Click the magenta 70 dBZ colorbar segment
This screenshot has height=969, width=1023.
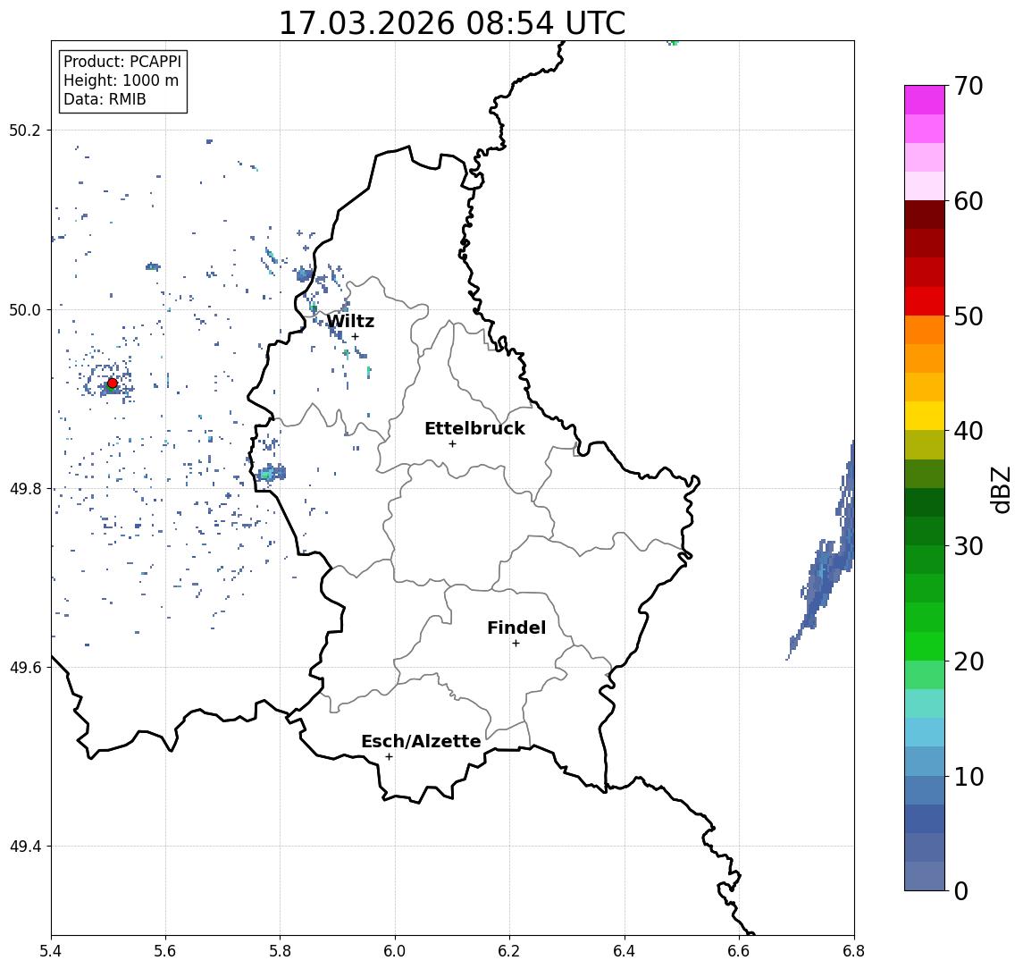(x=925, y=100)
